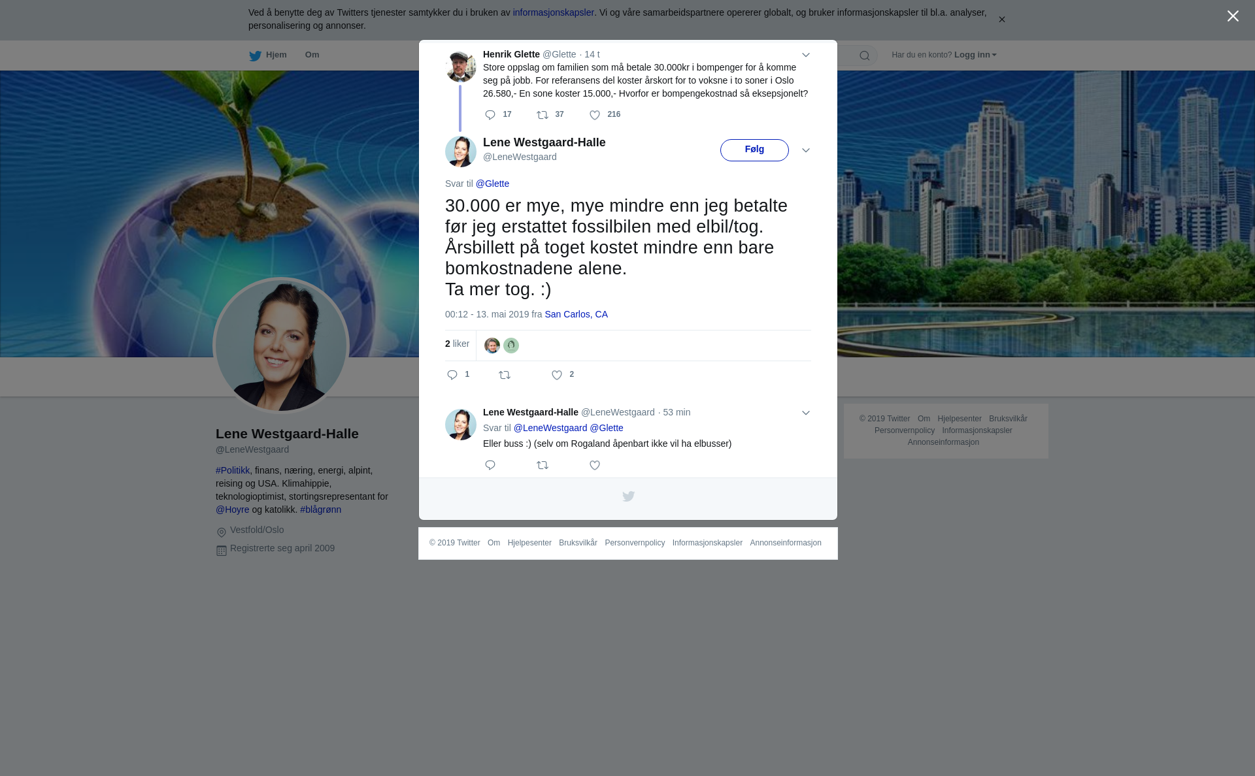Viewport: 1255px width, 776px height.
Task: Retweet the main tweet about elbil and tog
Action: (x=505, y=375)
